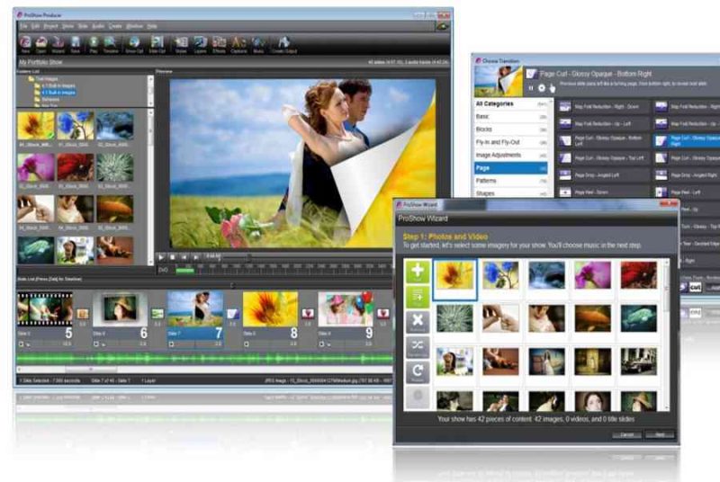Select All Categories in Choose Transition
Screen dimensions: 720x482
coord(511,104)
